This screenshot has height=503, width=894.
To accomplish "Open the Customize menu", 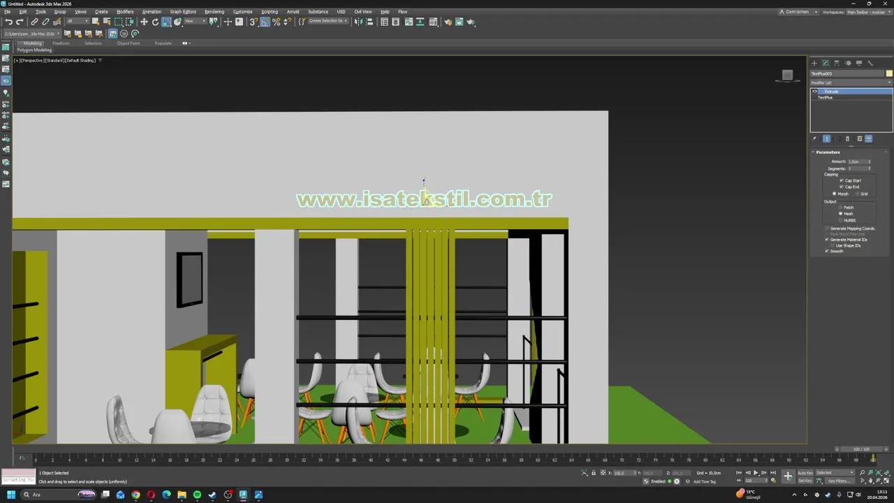I will coord(242,12).
